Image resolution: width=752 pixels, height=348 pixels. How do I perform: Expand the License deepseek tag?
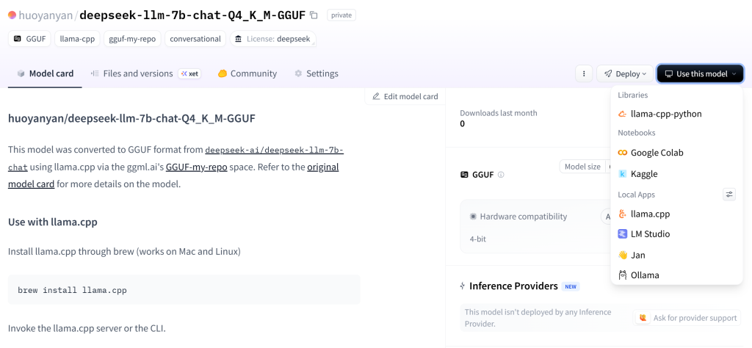click(x=273, y=39)
